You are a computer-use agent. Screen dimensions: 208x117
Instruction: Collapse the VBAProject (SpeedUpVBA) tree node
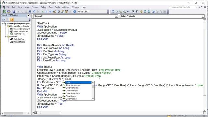(x=2, y=24)
